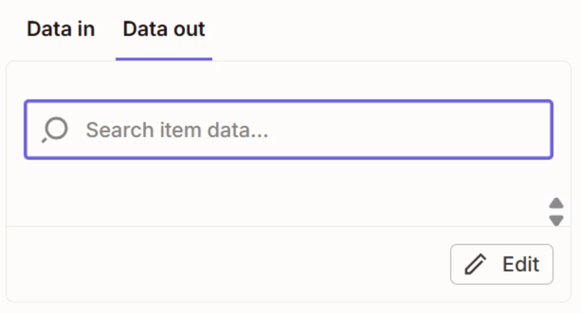The height and width of the screenshot is (313, 581).
Task: Activate the search lens icon in the field
Action: tap(55, 130)
